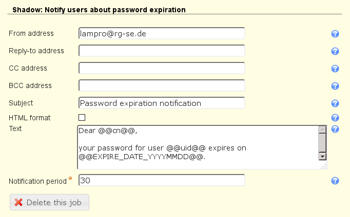Screen dimensions: 350x217
Task: Open help for Text field
Action: tap(335, 129)
